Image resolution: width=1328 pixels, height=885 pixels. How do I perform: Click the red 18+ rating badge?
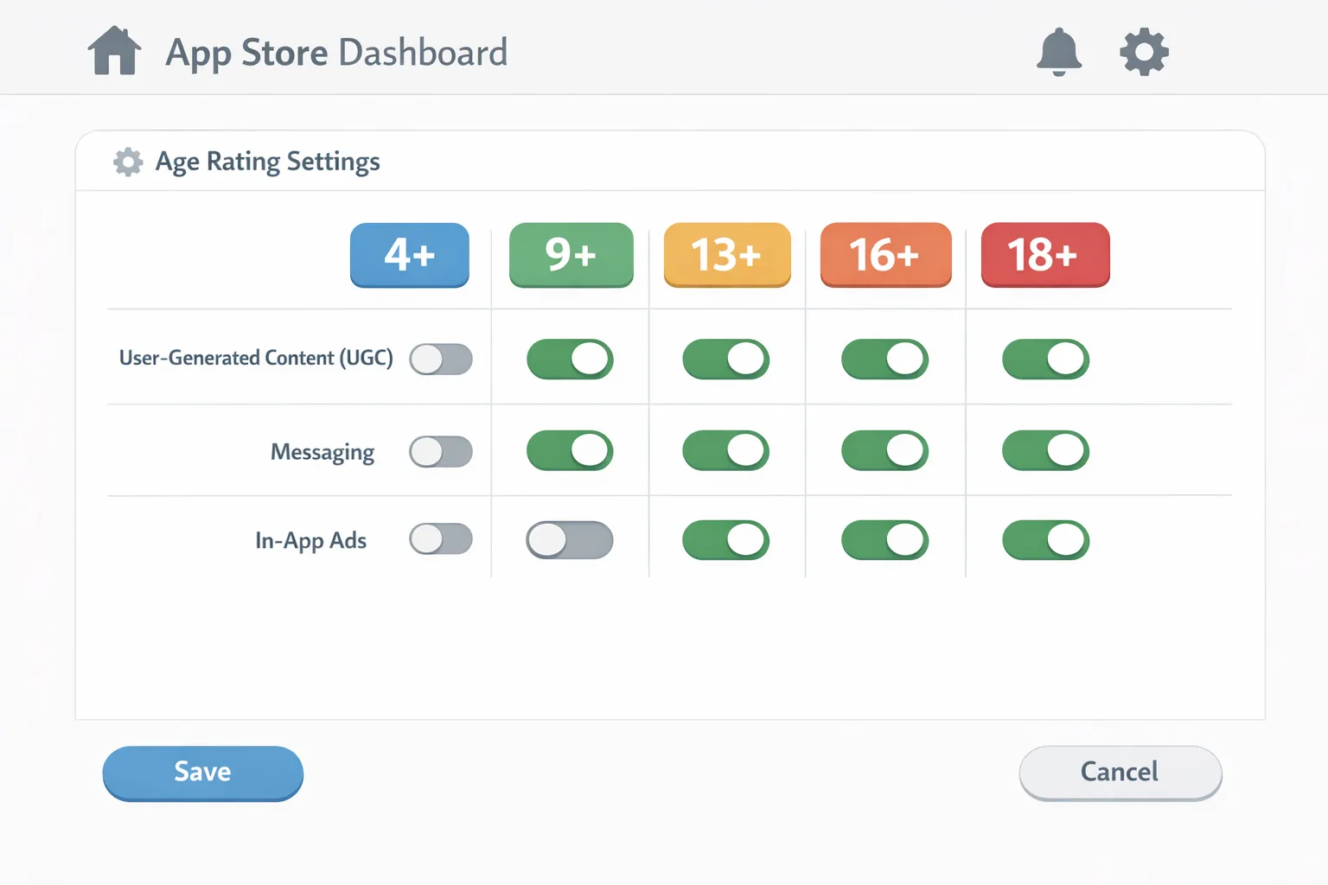tap(1044, 255)
